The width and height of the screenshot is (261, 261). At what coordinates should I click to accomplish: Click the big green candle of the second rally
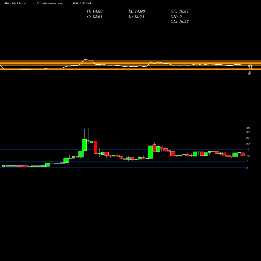click(x=151, y=152)
